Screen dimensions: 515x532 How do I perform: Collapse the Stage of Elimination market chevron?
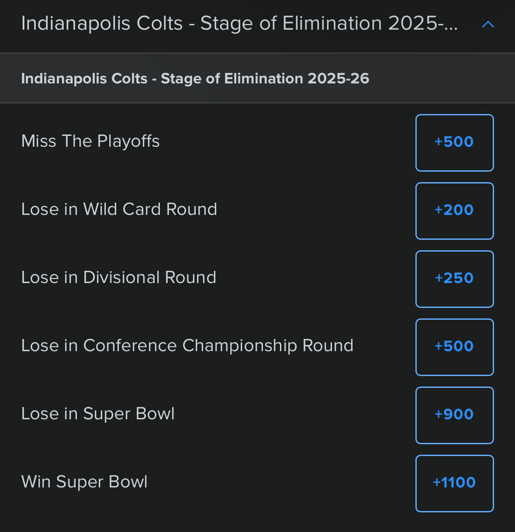pos(487,24)
